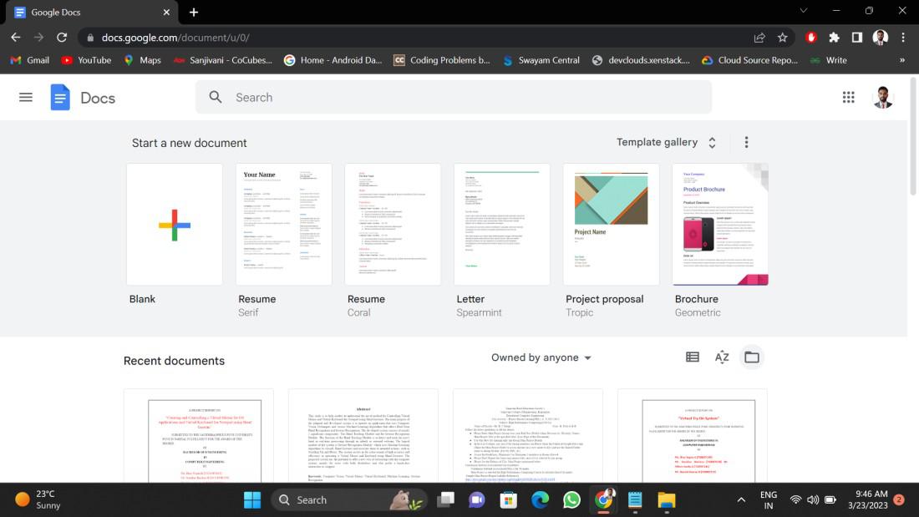Screen dimensions: 919x517
Task: Open the taskbar clock and date
Action: point(867,499)
